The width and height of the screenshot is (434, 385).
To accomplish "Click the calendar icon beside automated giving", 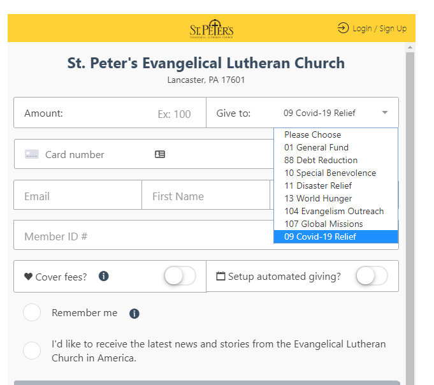I will coord(221,276).
